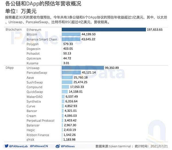This screenshot has width=172, height=150.
Task: Click the value 197,653.65
Action: [x=155, y=29]
